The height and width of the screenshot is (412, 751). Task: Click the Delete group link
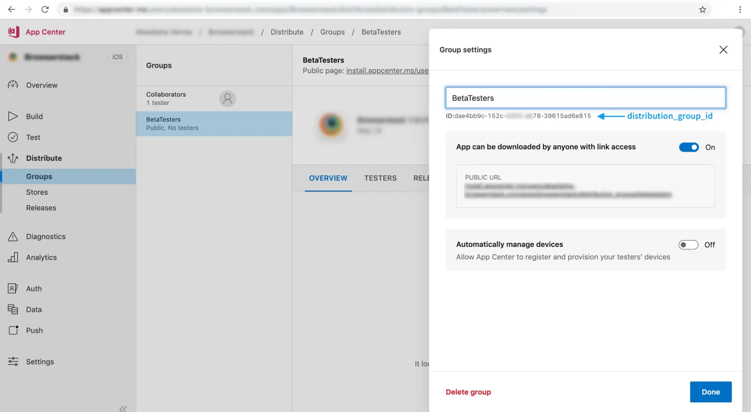(x=468, y=392)
